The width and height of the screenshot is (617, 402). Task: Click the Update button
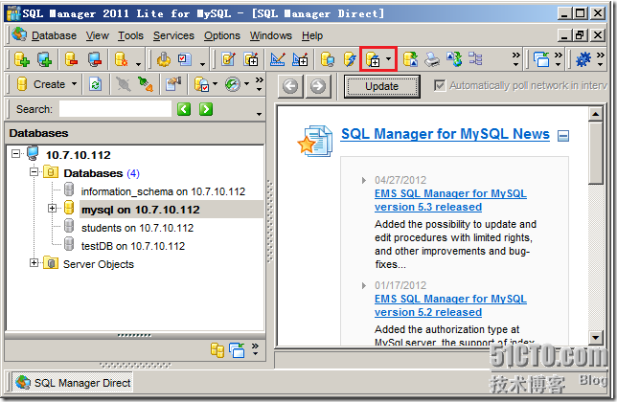pos(381,86)
